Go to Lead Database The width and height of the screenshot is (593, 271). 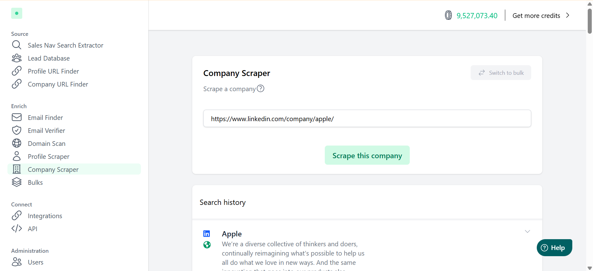49,58
